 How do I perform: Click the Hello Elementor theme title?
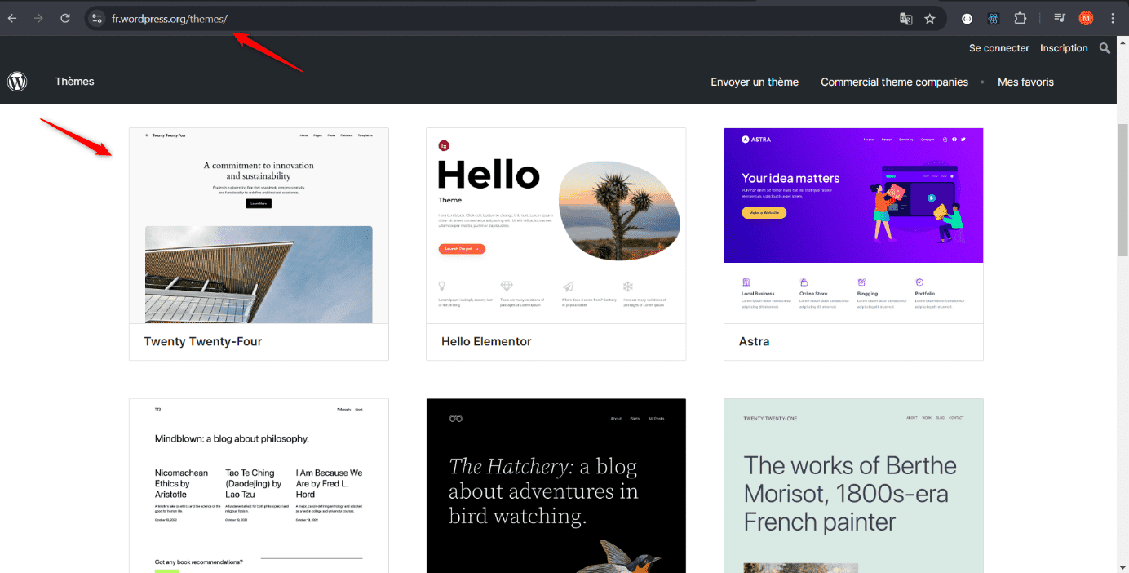486,341
